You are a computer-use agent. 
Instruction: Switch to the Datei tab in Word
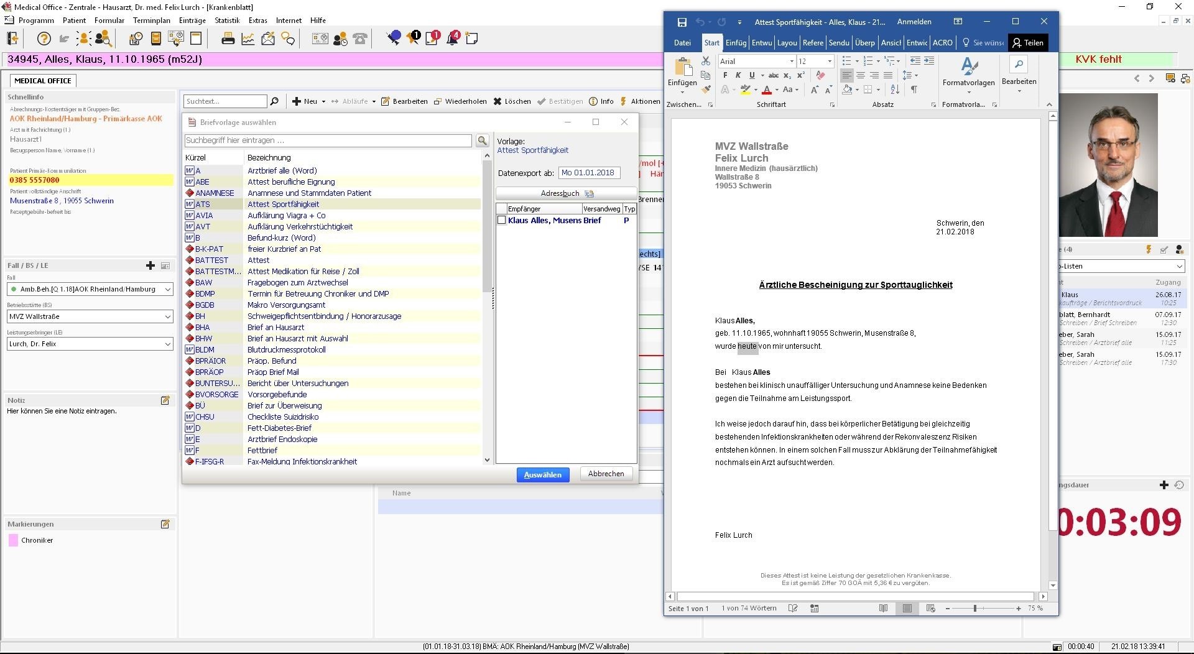[682, 43]
